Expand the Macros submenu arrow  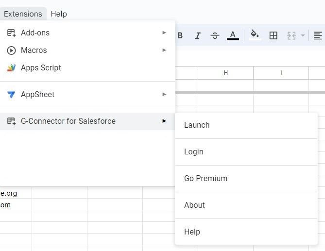point(164,50)
